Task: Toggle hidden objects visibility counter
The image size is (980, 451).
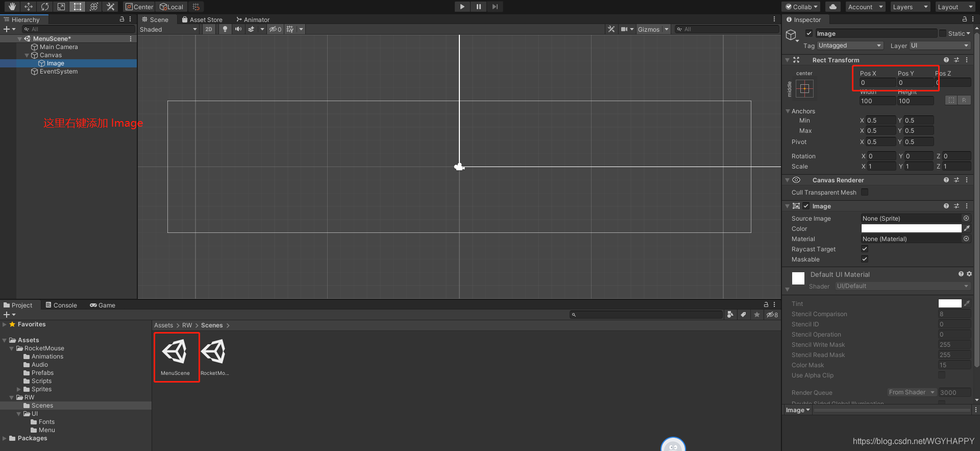Action: tap(276, 29)
